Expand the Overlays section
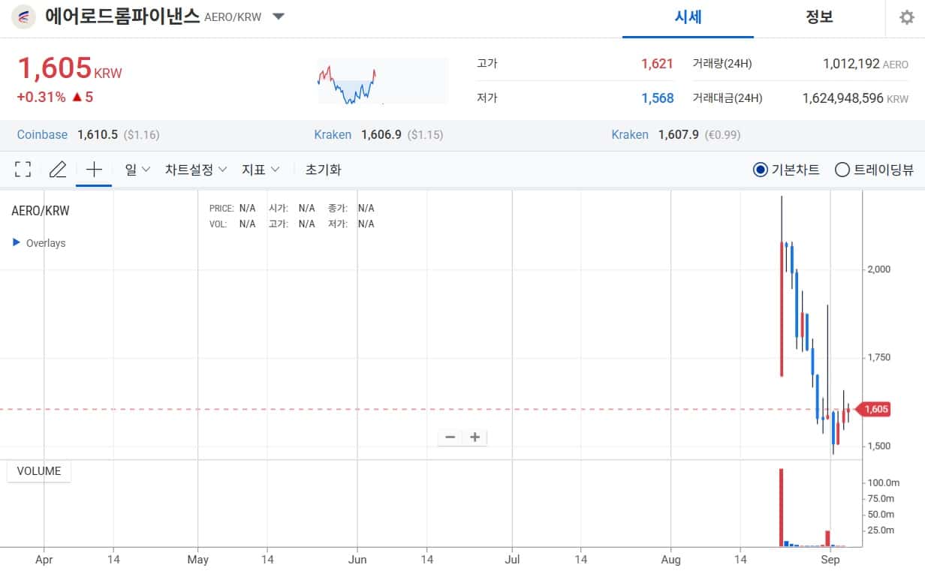 [x=39, y=243]
